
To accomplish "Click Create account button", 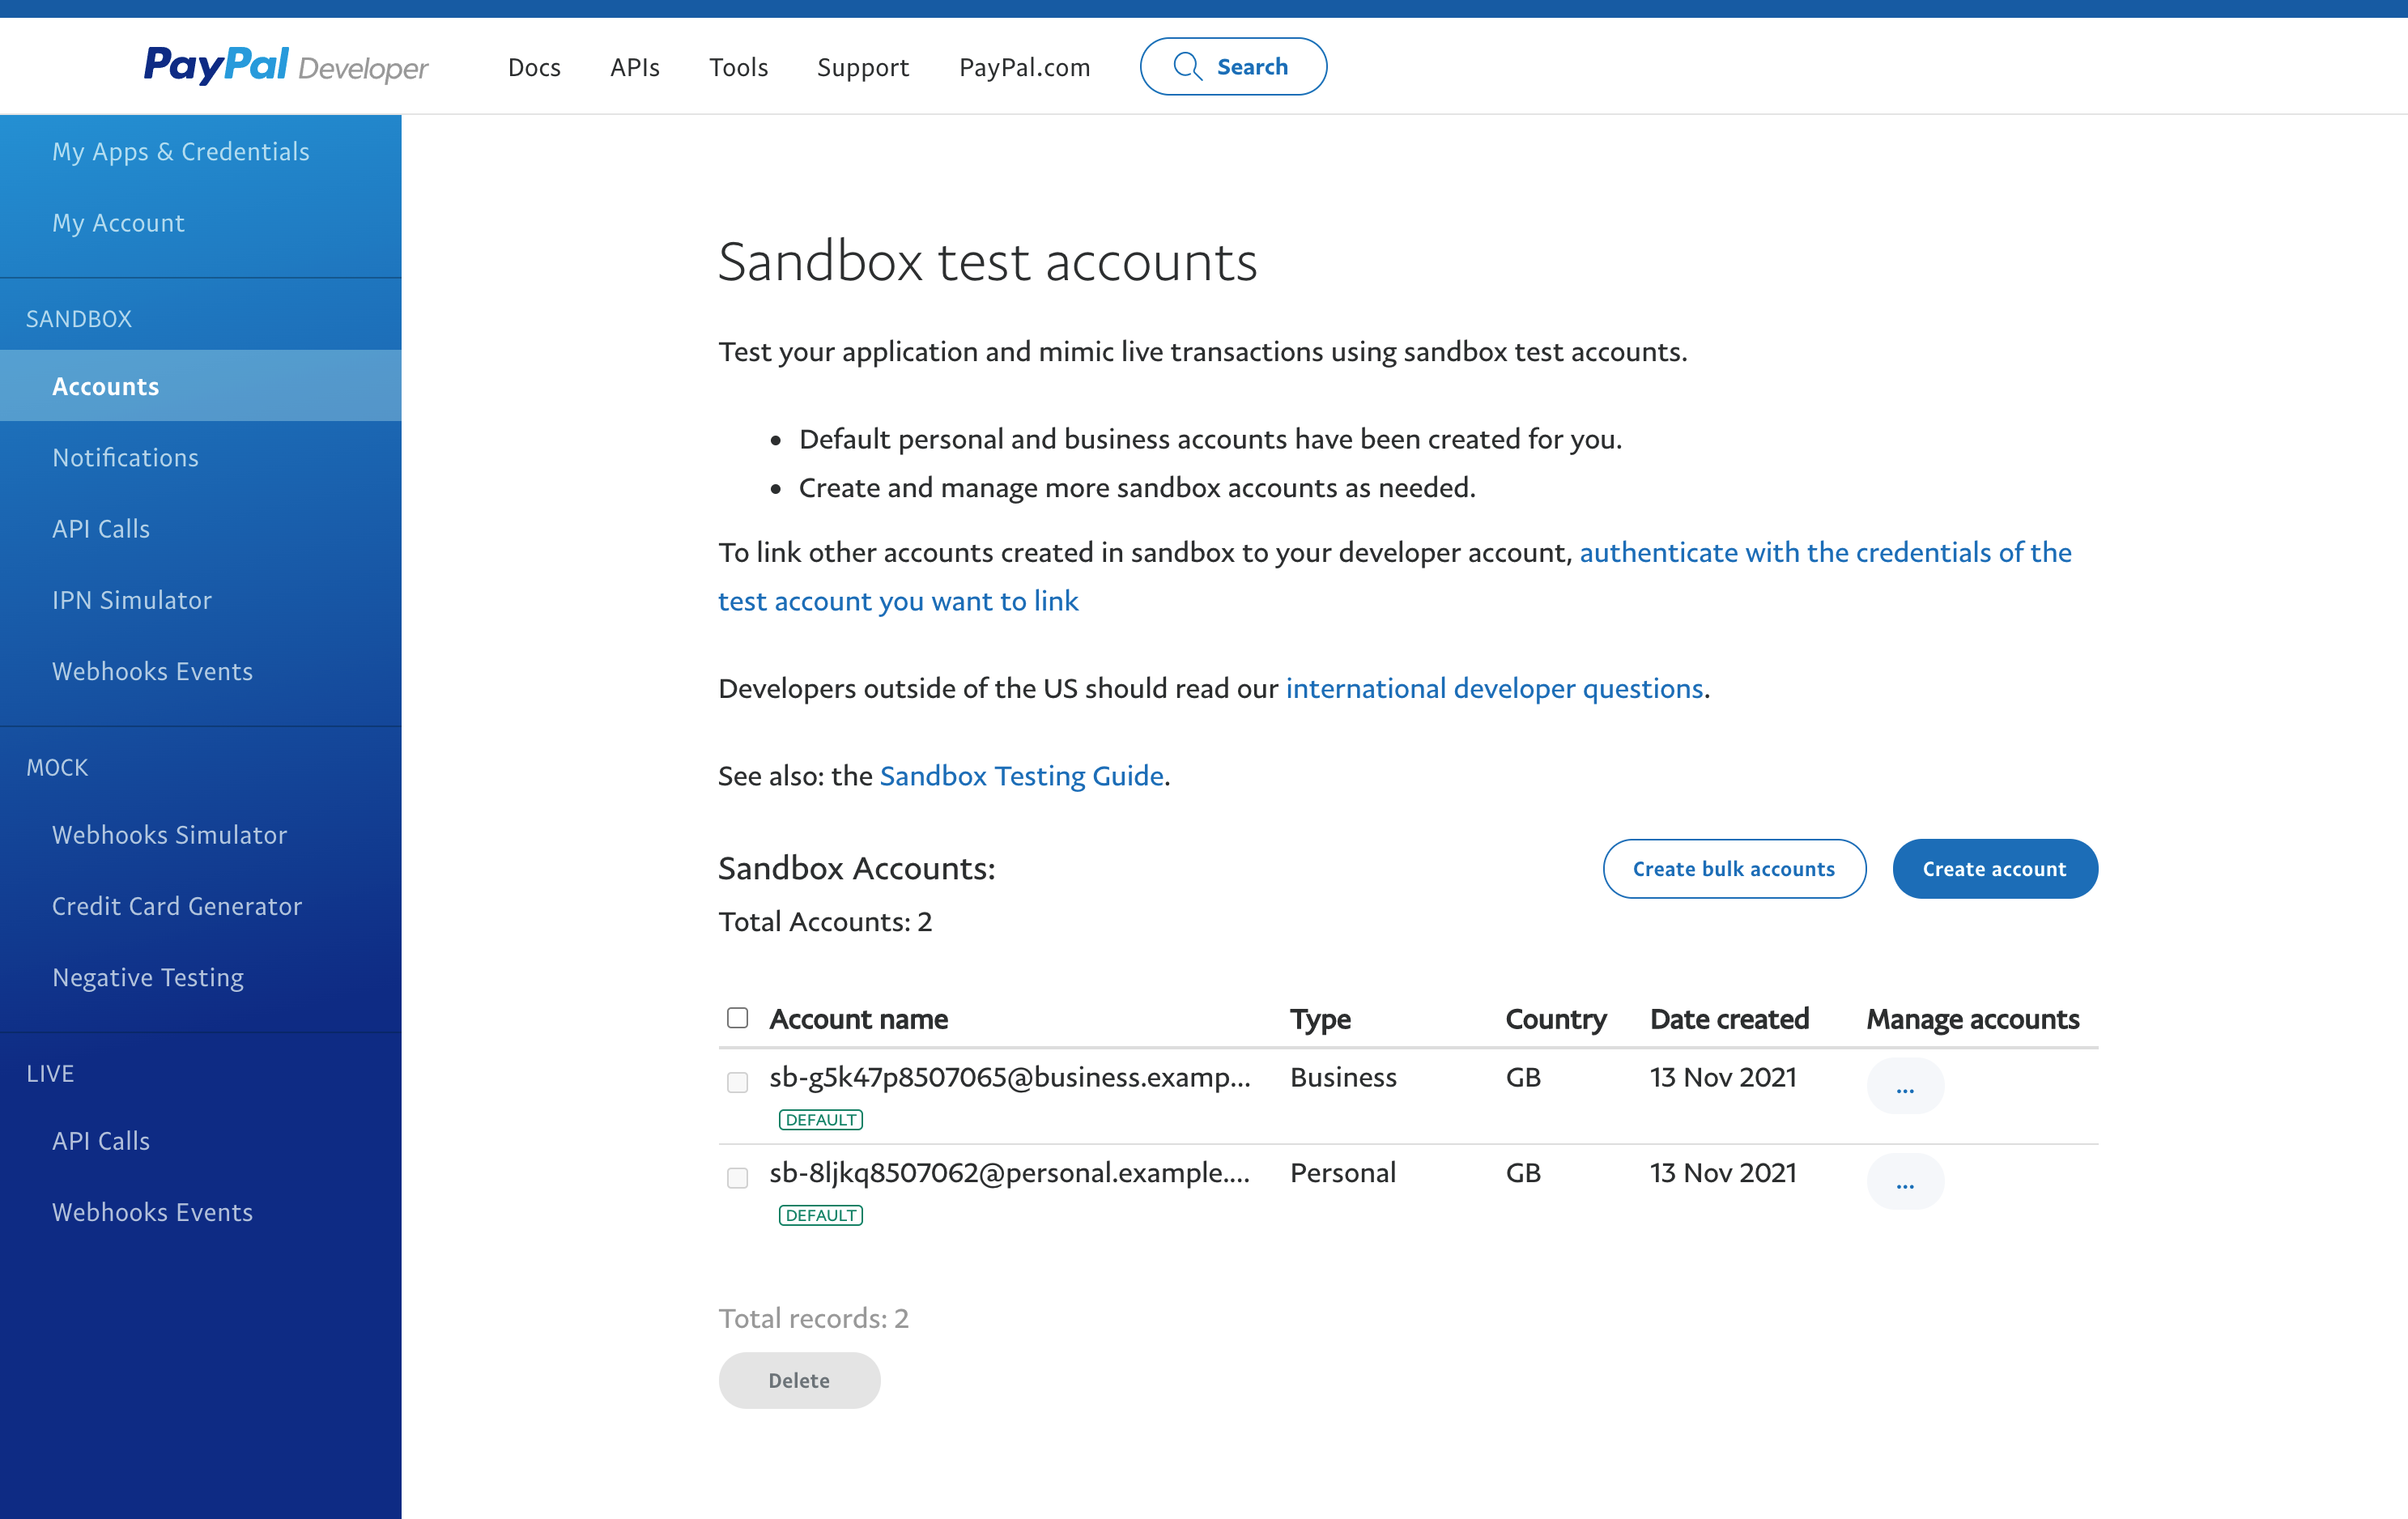I will [1994, 869].
